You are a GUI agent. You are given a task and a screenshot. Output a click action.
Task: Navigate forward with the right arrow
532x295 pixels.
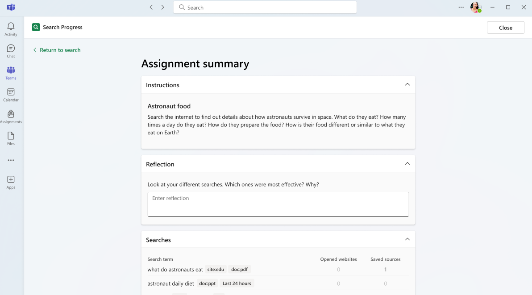[163, 7]
